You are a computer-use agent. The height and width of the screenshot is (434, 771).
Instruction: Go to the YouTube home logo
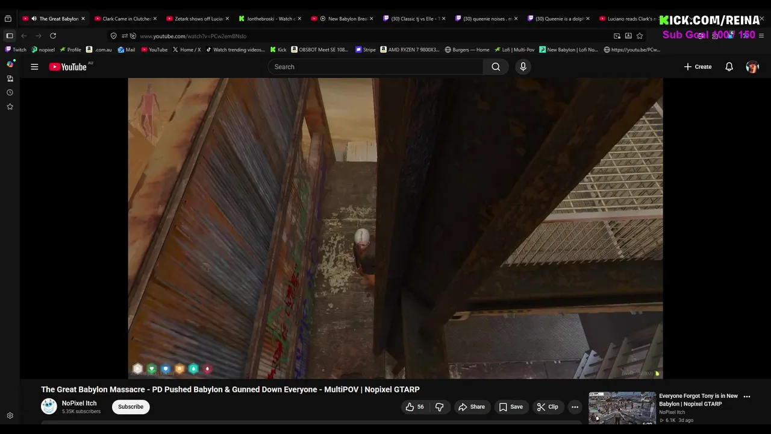[x=68, y=67]
